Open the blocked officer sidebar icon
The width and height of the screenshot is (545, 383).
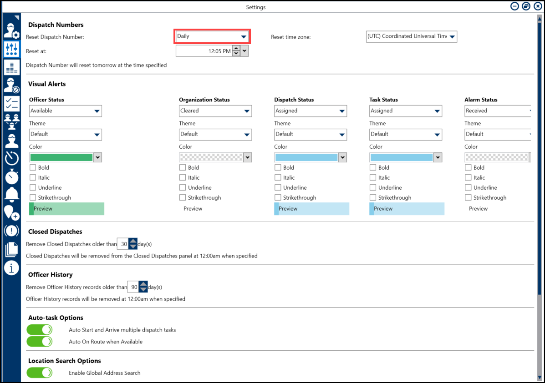[11, 86]
